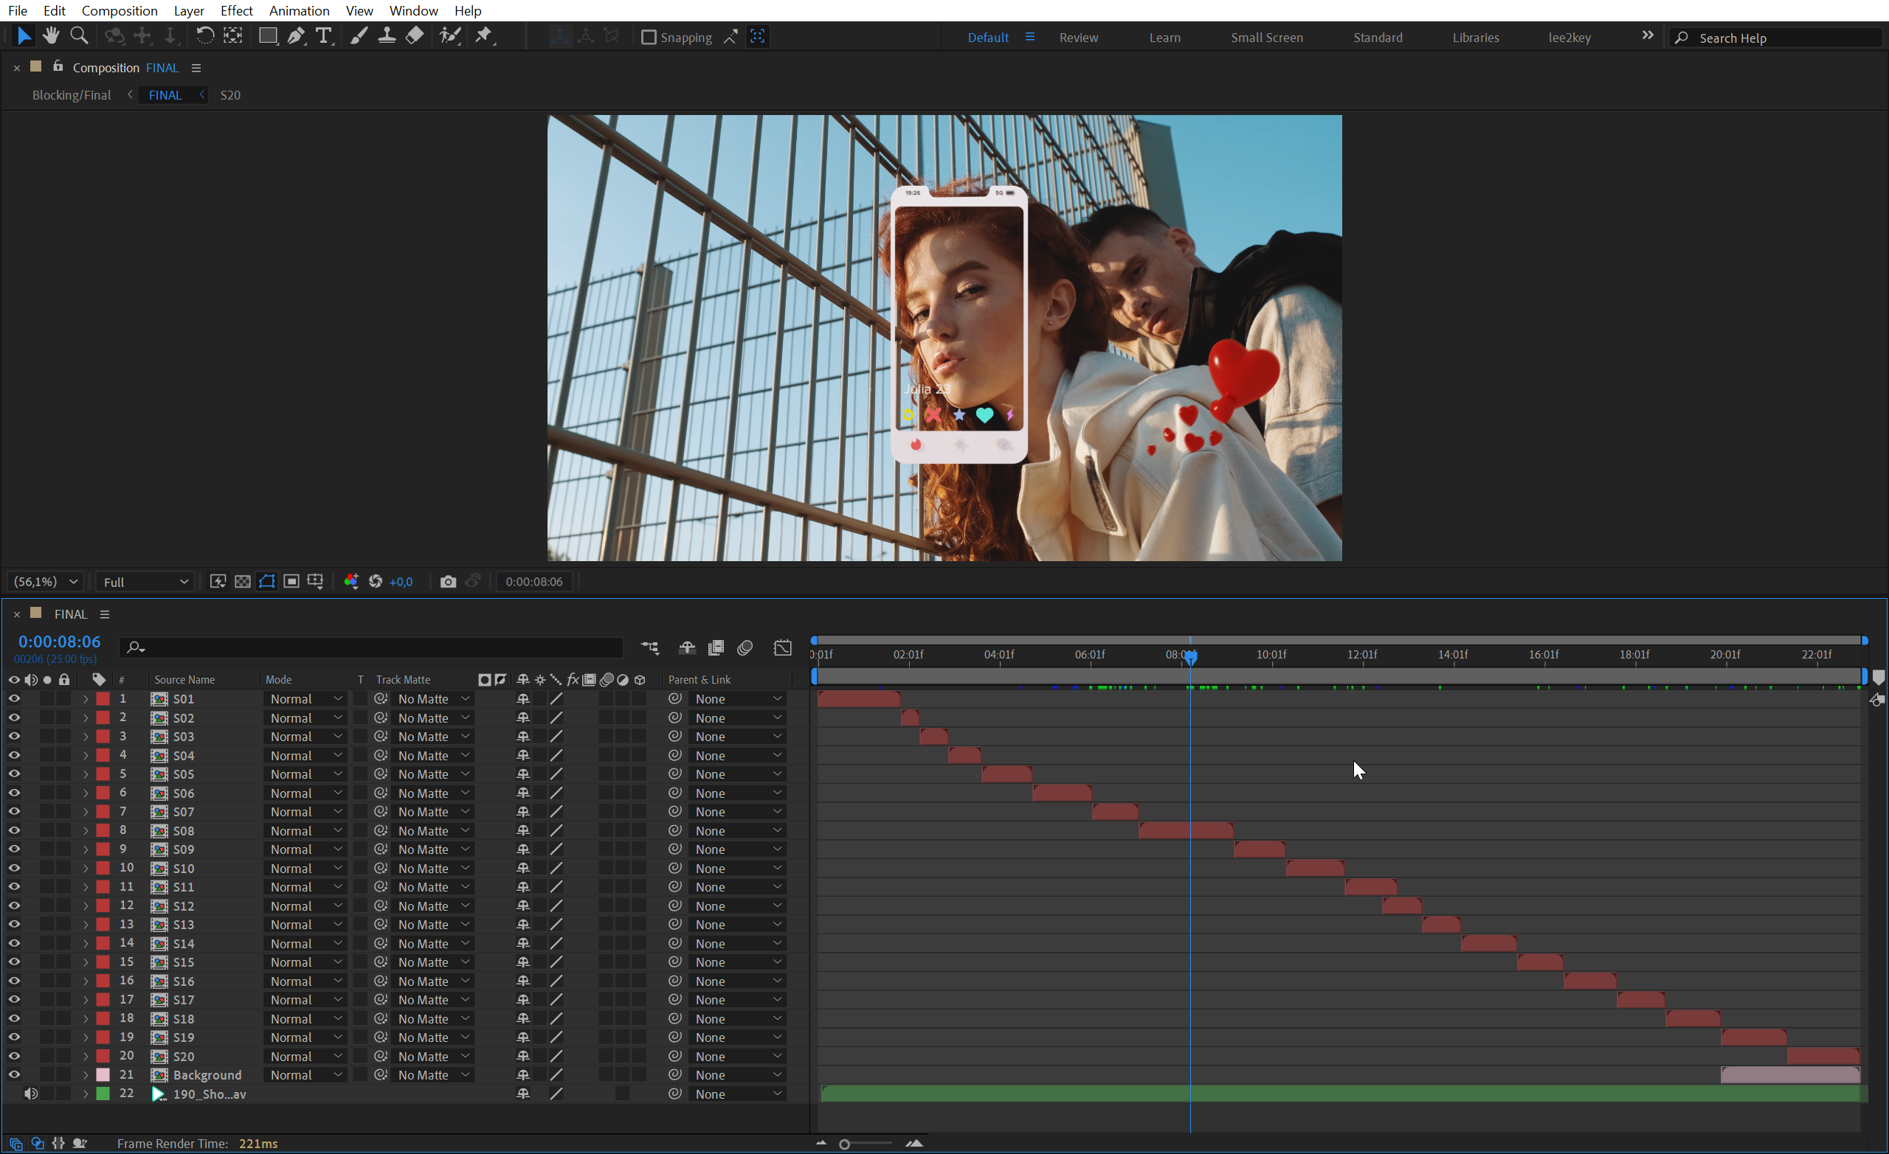Viewport: 1889px width, 1154px height.
Task: Click the snapshot camera icon
Action: tap(449, 582)
